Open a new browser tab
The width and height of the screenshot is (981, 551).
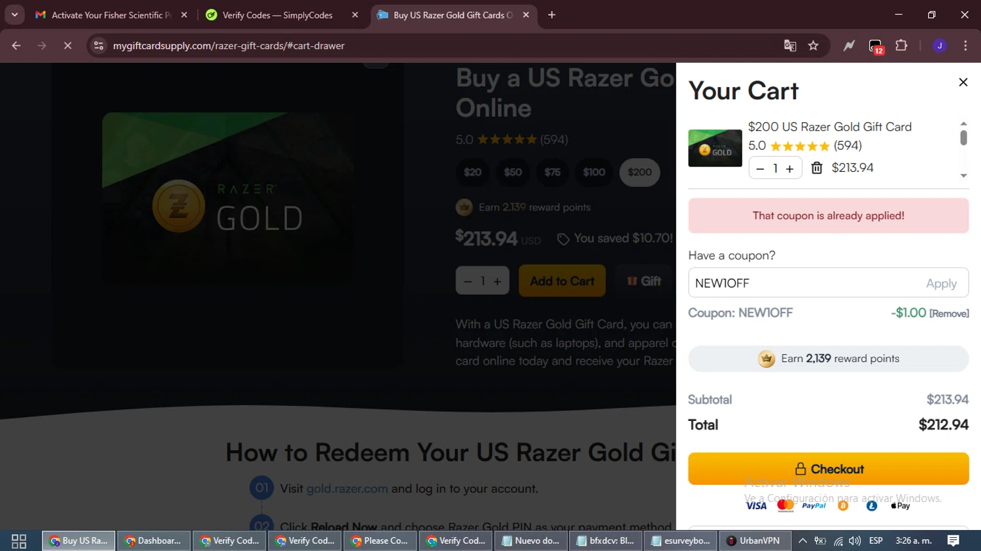pyautogui.click(x=551, y=15)
